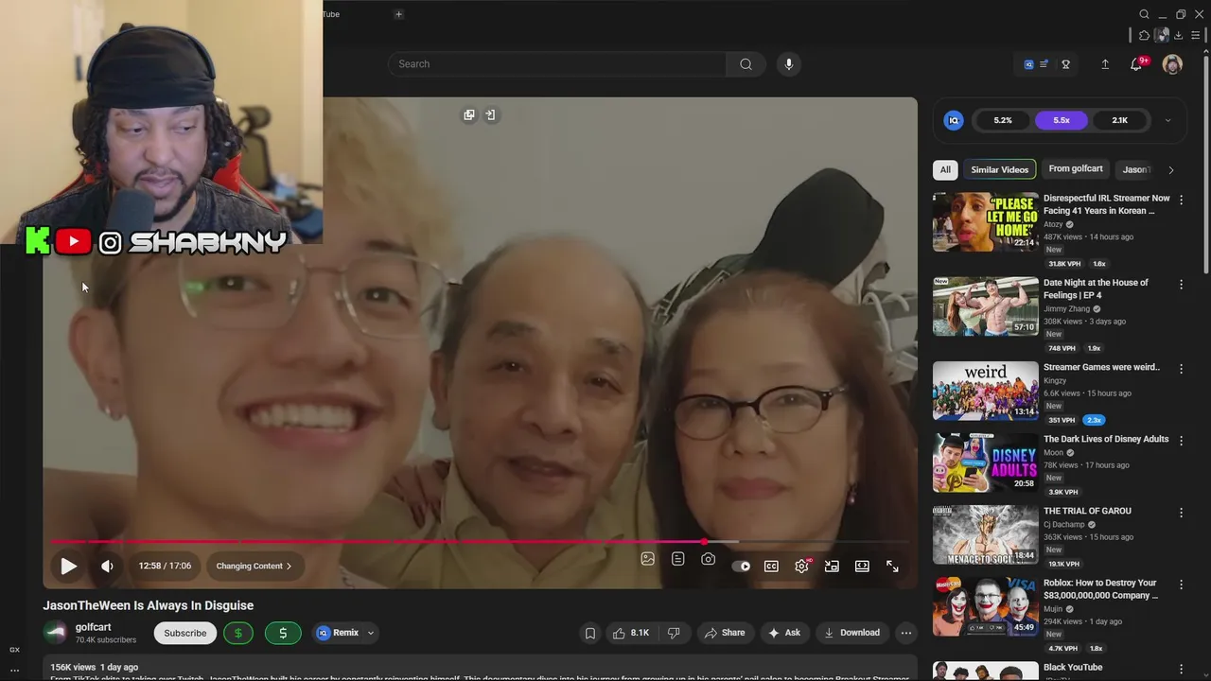Image resolution: width=1211 pixels, height=681 pixels.
Task: Select the Similar Videos chip
Action: (x=1000, y=169)
